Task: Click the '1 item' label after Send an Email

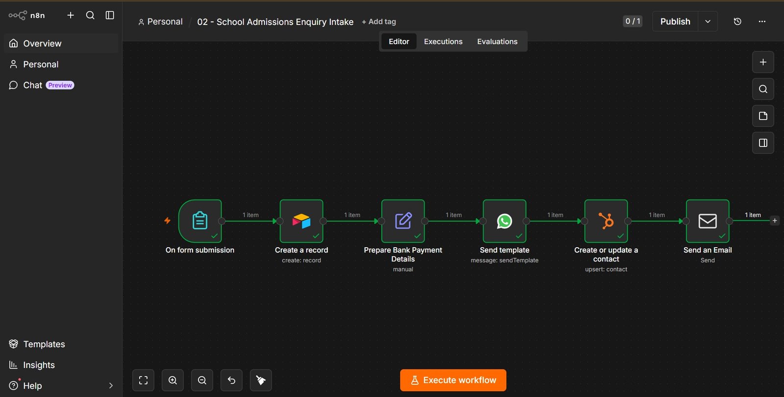Action: tap(753, 215)
